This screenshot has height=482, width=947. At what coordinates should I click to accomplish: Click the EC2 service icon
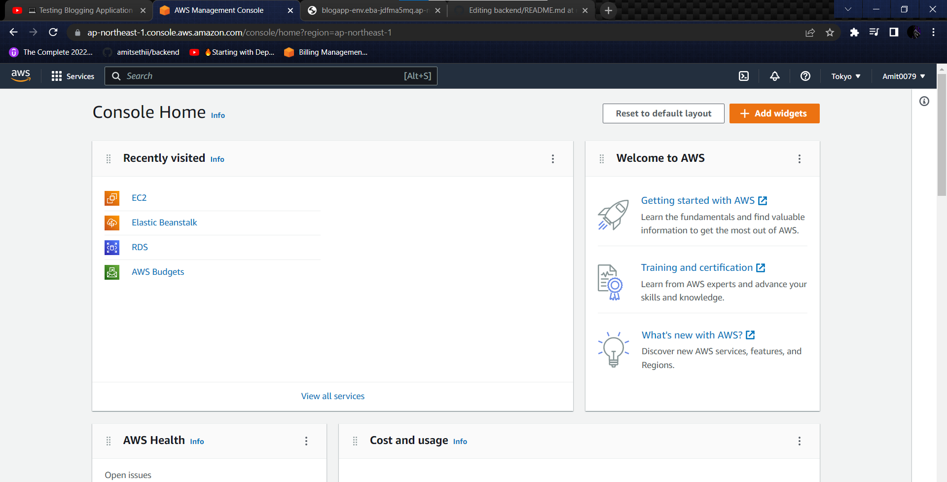112,198
